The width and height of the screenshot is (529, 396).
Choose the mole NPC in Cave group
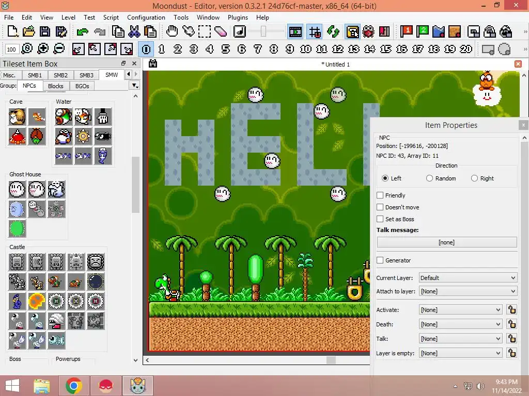(17, 117)
